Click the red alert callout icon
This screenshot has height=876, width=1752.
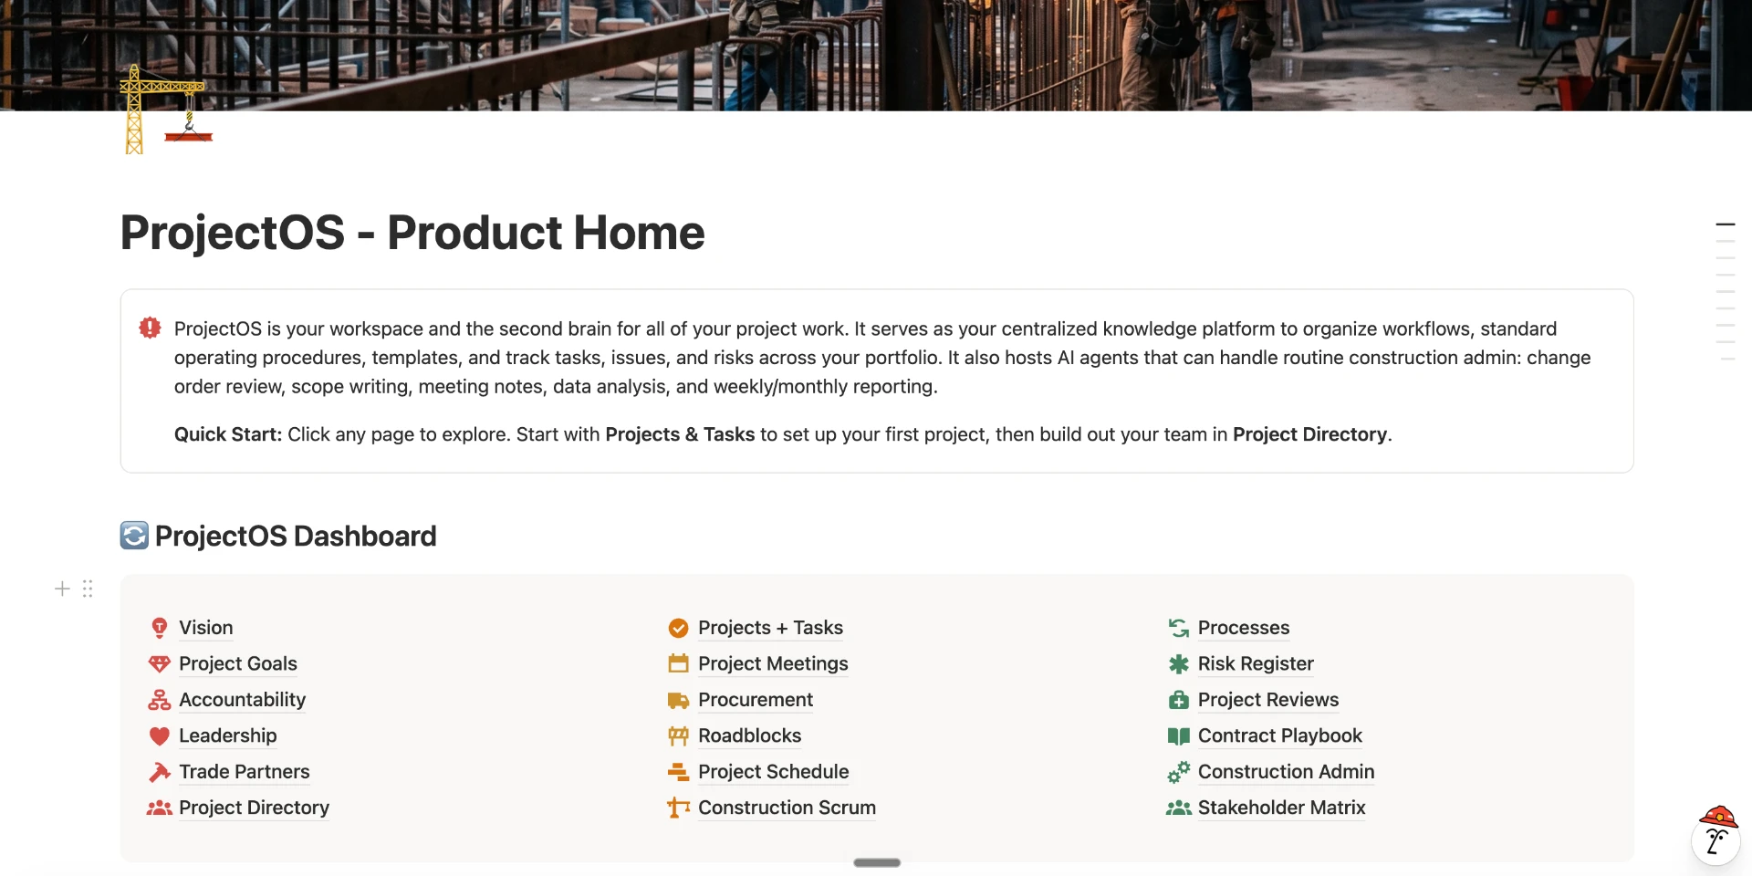point(150,328)
